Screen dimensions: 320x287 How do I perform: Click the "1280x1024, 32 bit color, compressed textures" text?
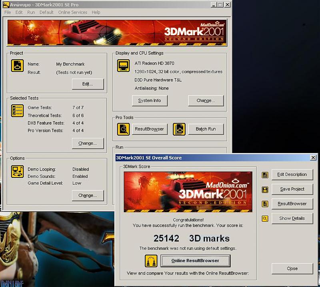tap(178, 72)
